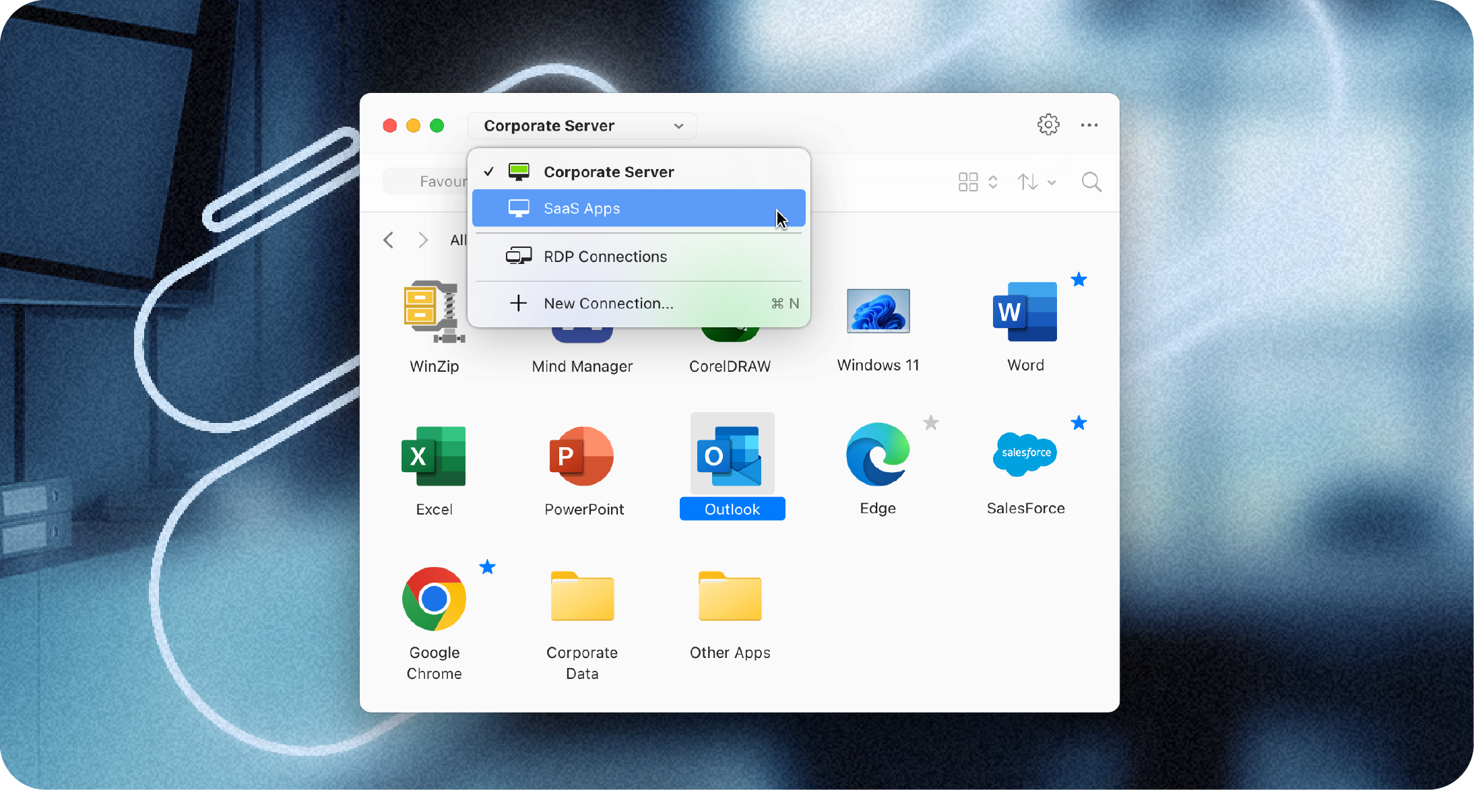1474x790 pixels.
Task: Click the Mind Manager label
Action: [582, 366]
